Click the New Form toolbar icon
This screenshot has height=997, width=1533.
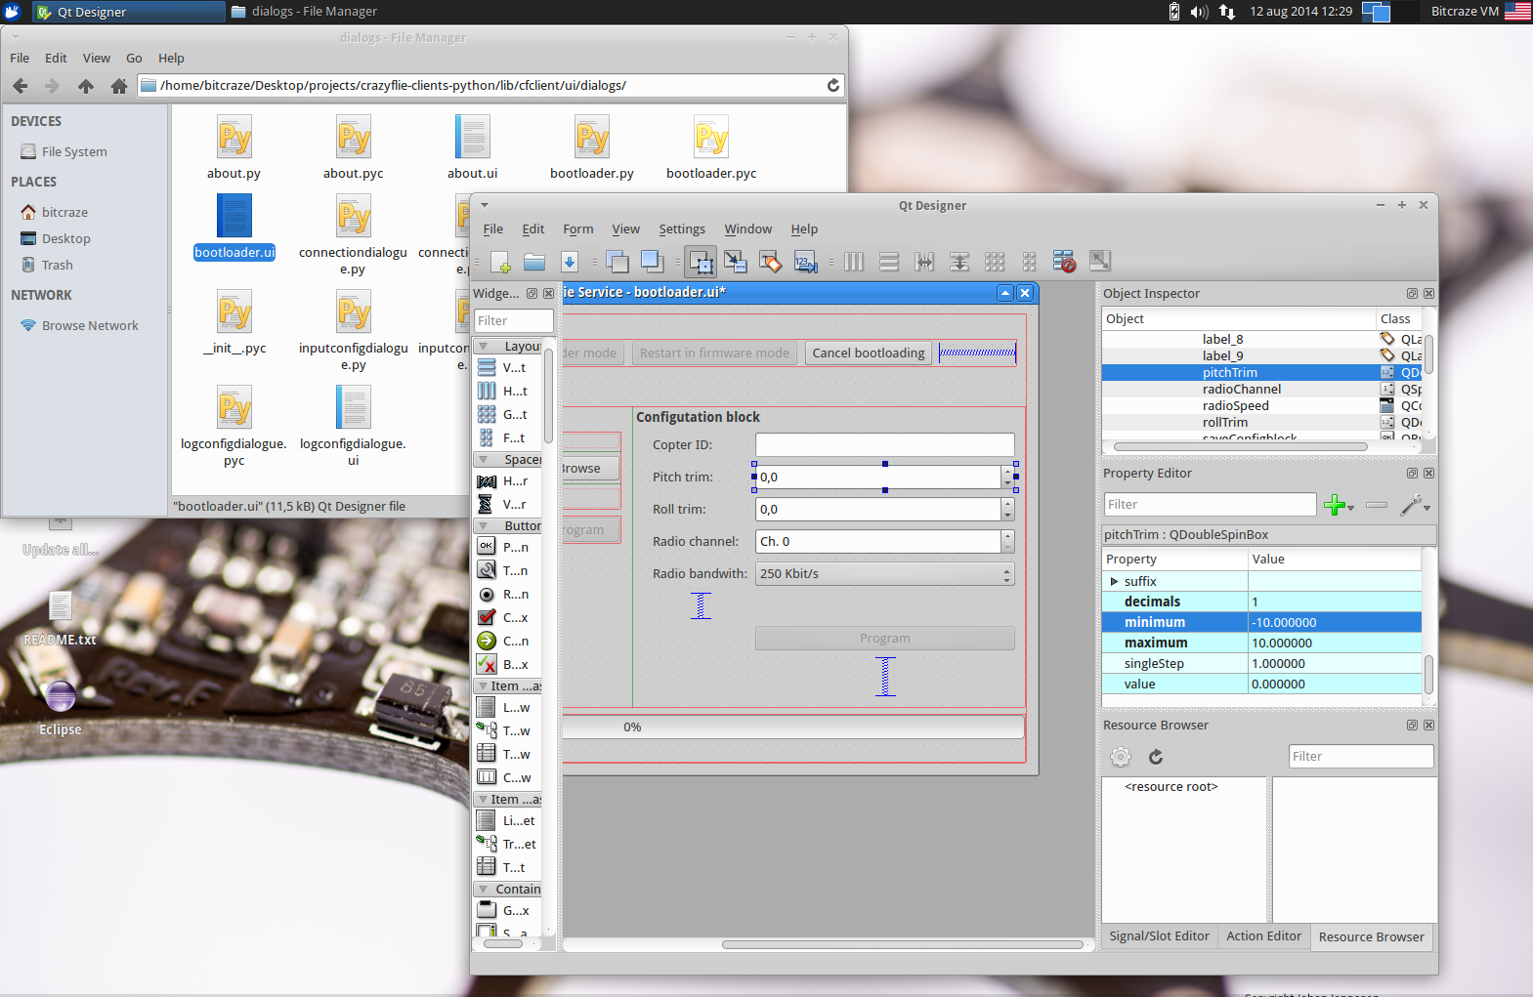click(x=500, y=262)
